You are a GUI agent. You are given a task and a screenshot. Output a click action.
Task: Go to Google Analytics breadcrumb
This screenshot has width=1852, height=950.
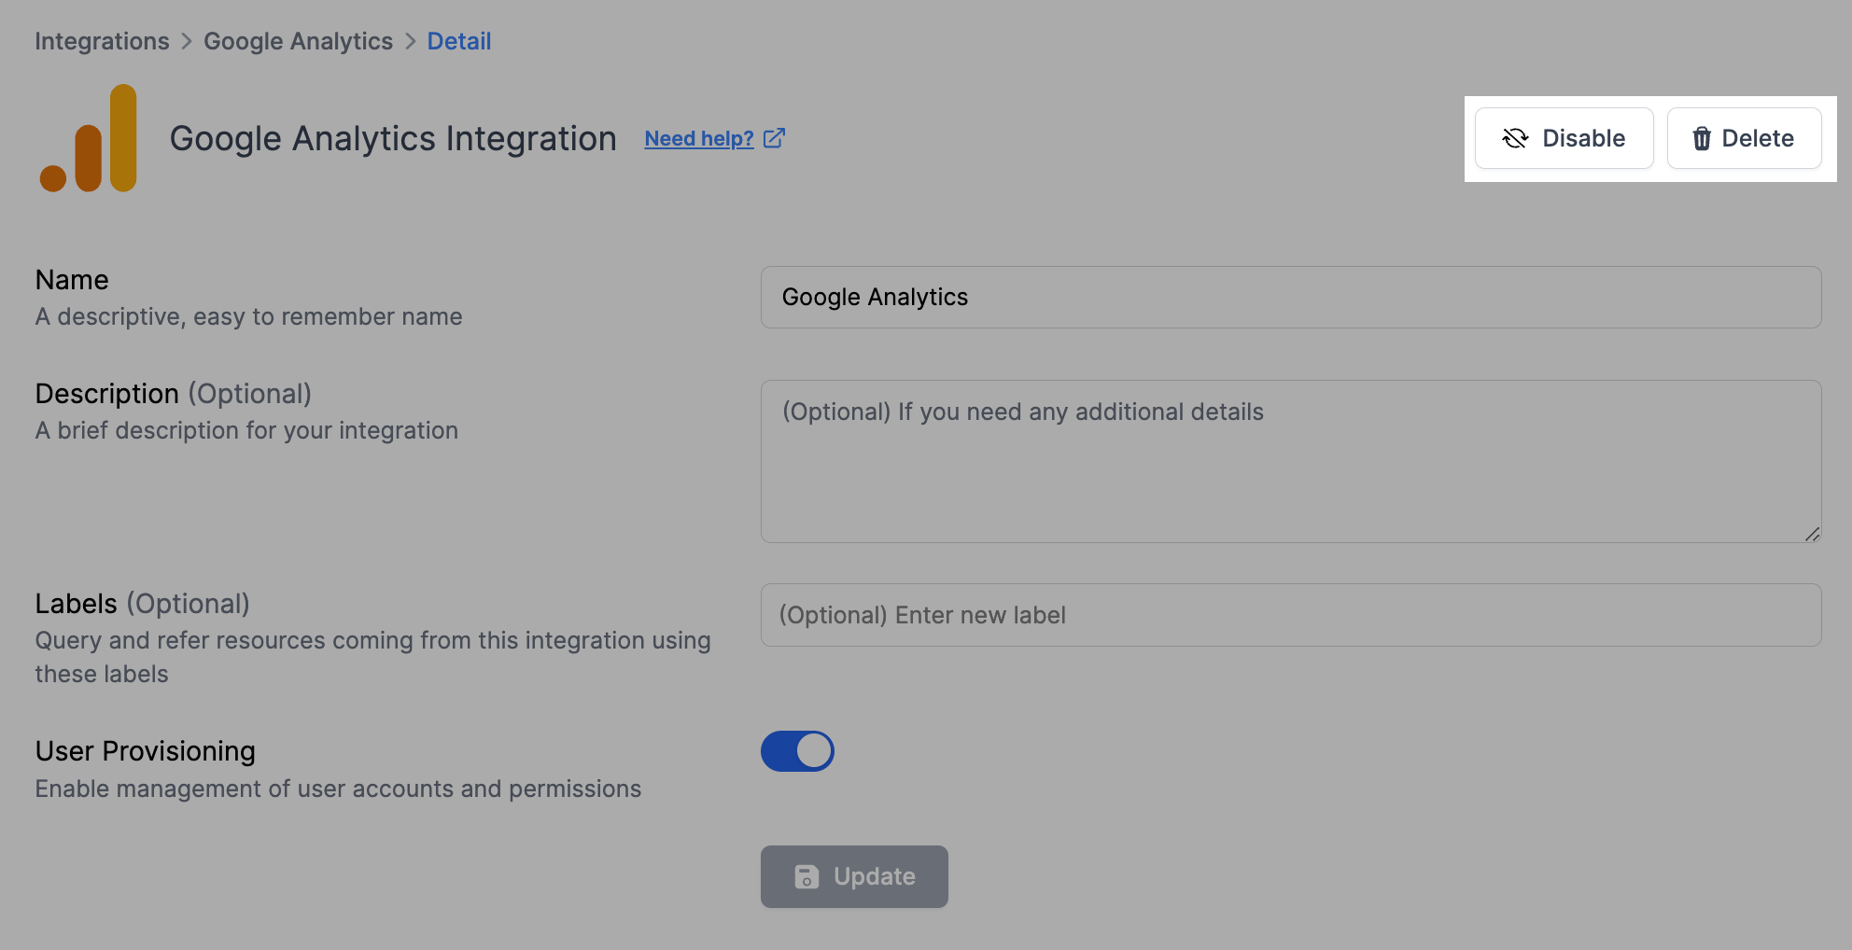[x=298, y=41]
